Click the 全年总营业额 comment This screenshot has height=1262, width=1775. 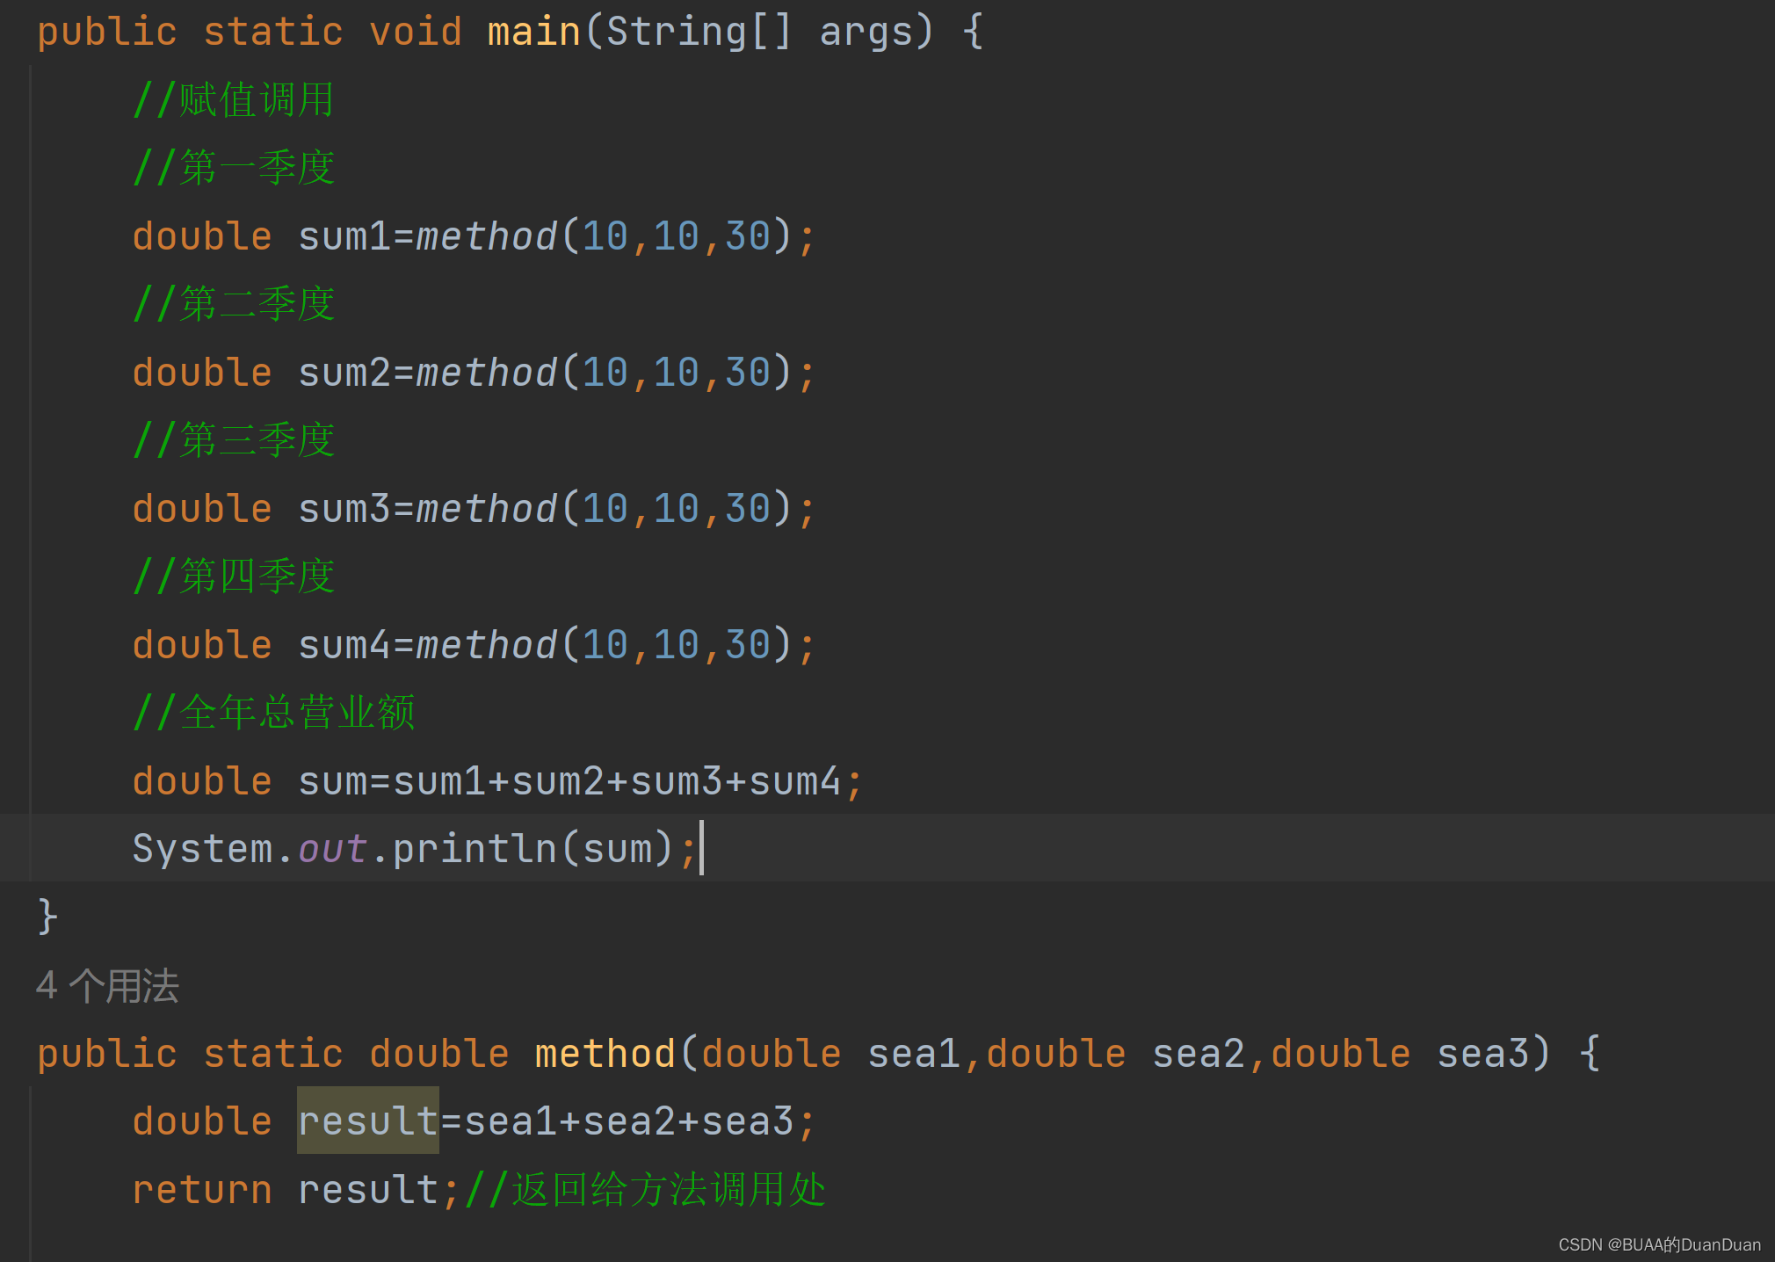(274, 713)
